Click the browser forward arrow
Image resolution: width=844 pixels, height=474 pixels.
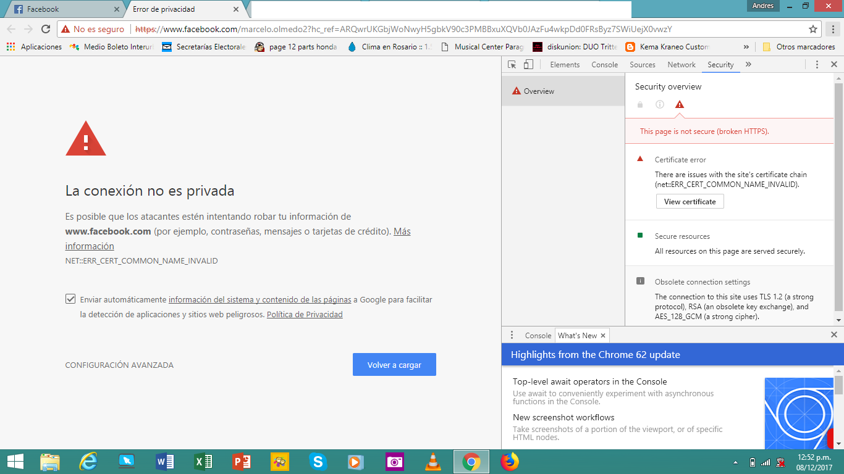coord(28,29)
